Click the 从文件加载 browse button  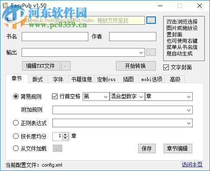click(58, 148)
